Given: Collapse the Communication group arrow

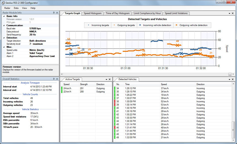Looking at the screenshot, I should click(x=4, y=25).
